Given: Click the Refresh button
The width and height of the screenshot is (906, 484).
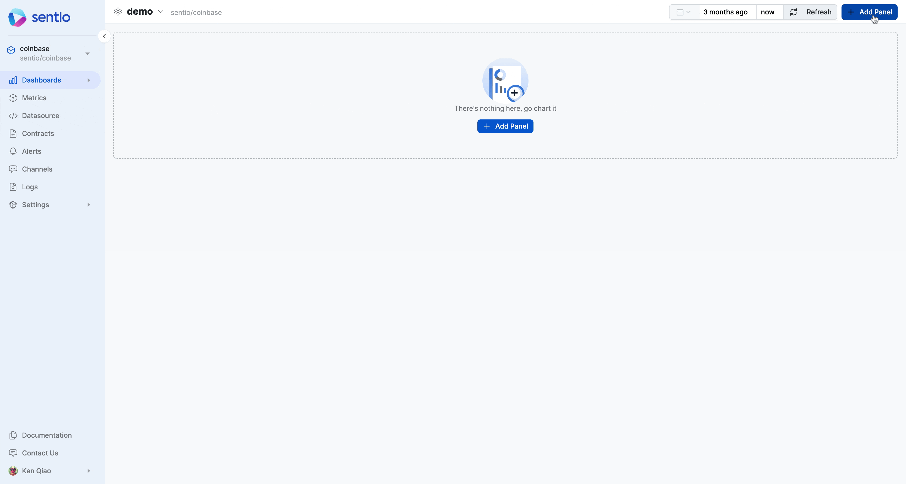Looking at the screenshot, I should point(810,12).
